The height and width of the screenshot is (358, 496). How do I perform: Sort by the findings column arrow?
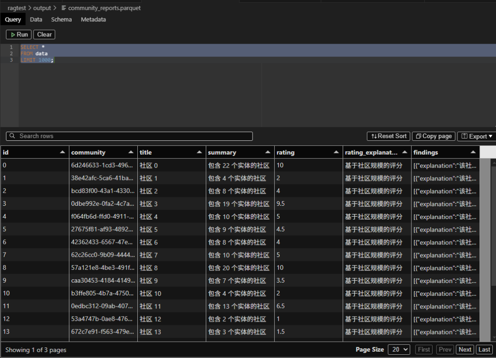[473, 152]
